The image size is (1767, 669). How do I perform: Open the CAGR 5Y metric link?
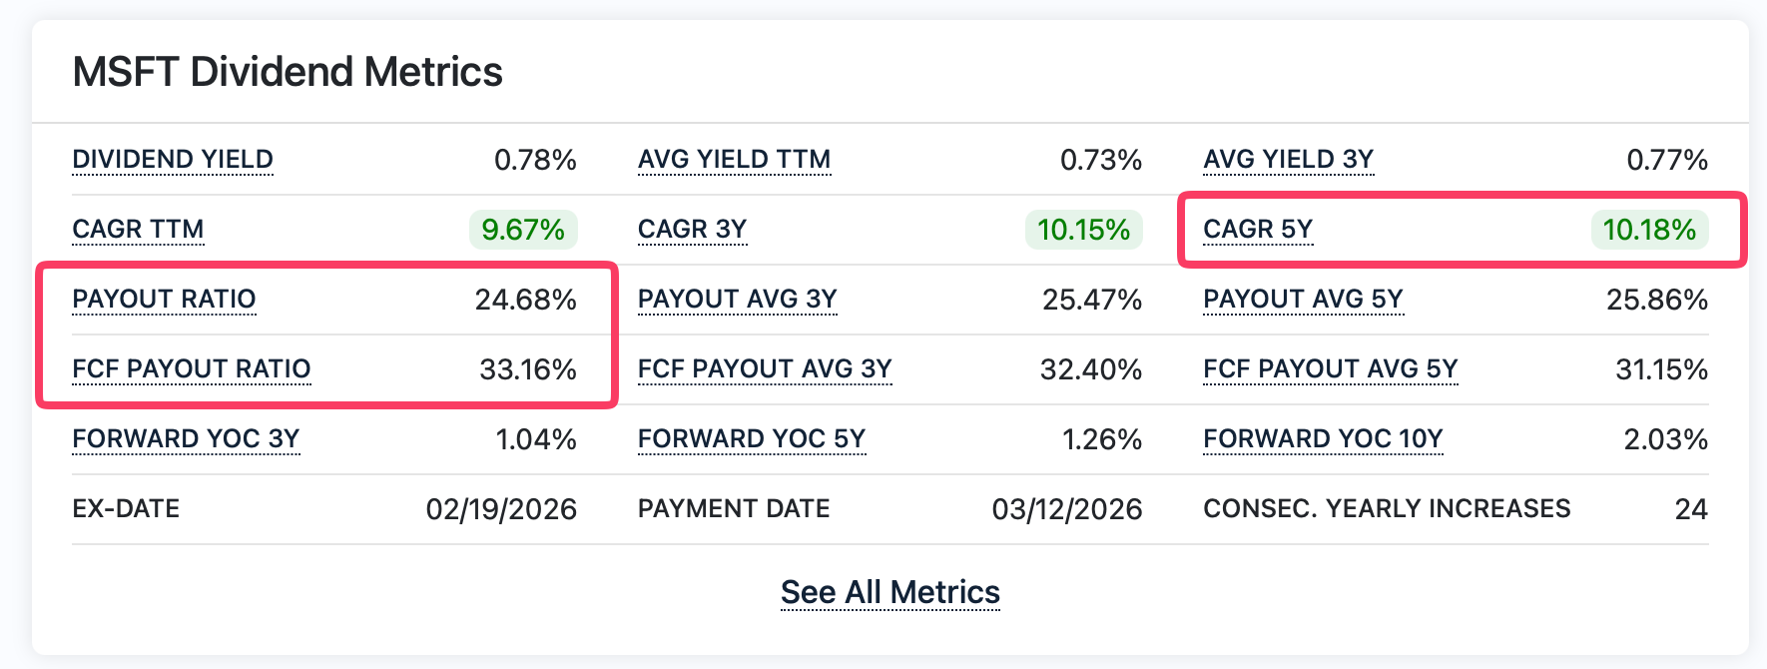[x=1257, y=230]
